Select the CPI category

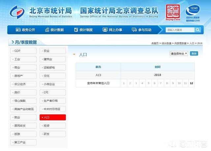(53, 92)
